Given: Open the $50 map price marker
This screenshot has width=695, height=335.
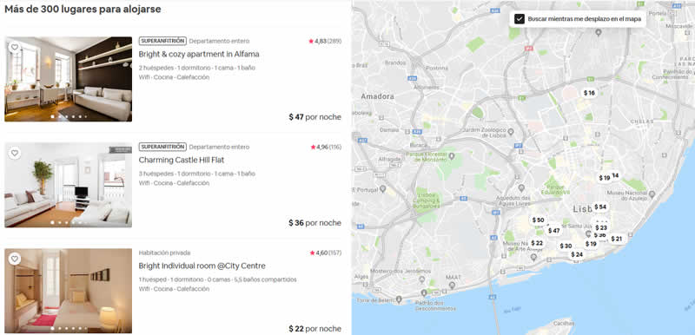Looking at the screenshot, I should click(538, 220).
